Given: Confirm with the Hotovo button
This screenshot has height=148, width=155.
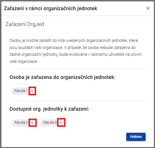Looking at the screenshot, I should (x=136, y=137).
